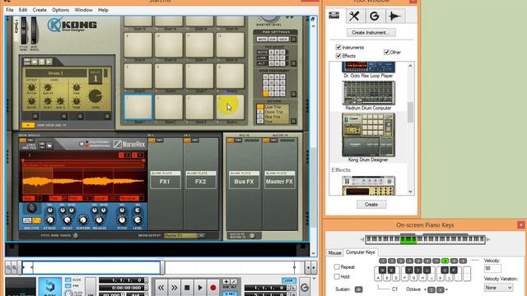Toggle the Loop button in transport

point(288,280)
